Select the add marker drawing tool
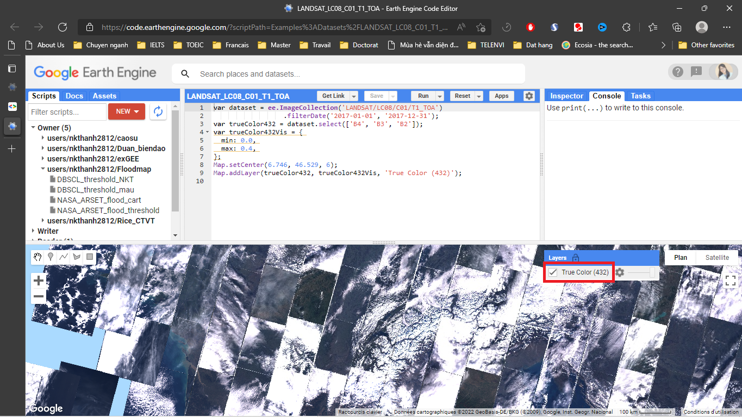The image size is (742, 417). (51, 257)
